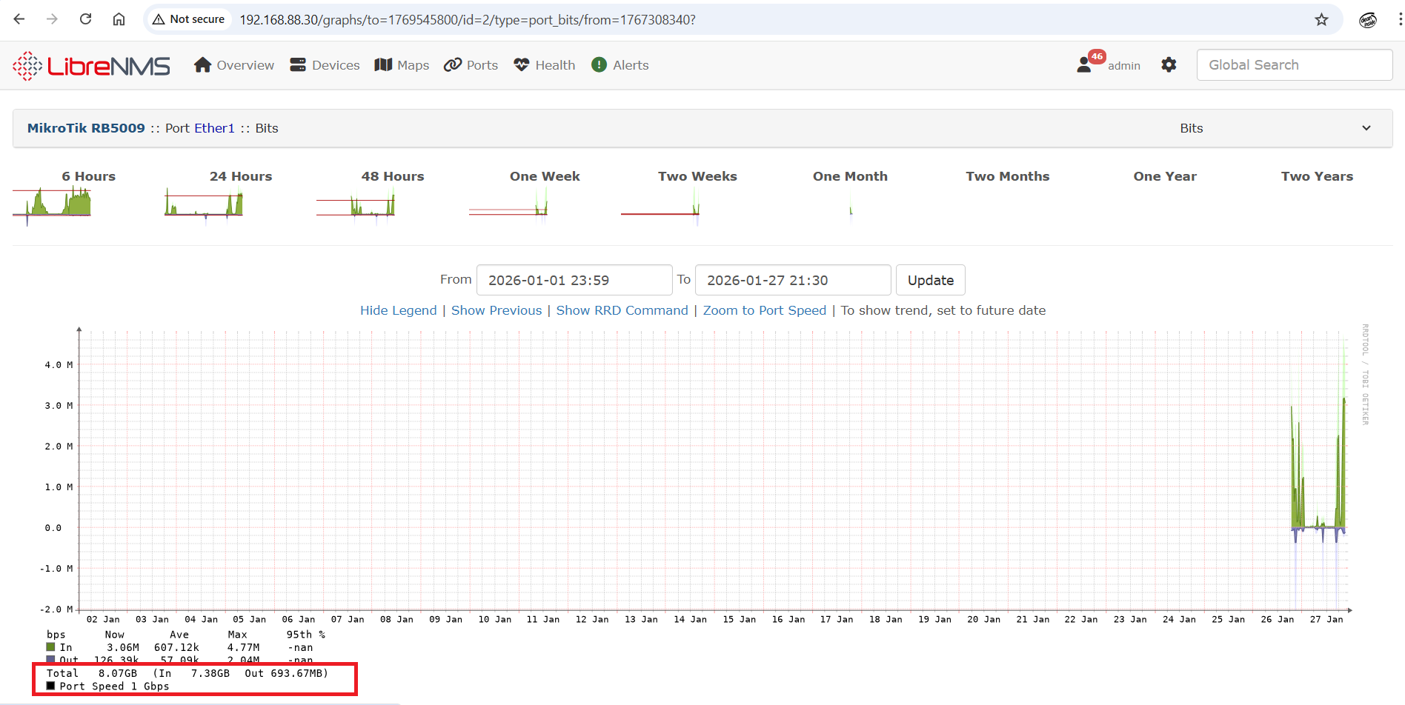Image resolution: width=1405 pixels, height=705 pixels.
Task: Select the 24 Hours graph thumbnail
Action: tap(204, 206)
